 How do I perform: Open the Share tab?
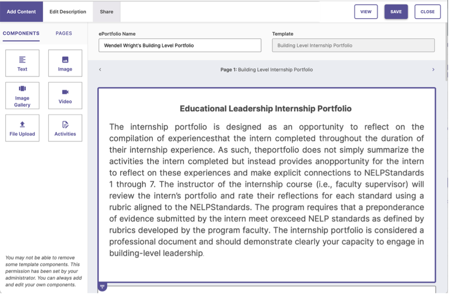107,11
